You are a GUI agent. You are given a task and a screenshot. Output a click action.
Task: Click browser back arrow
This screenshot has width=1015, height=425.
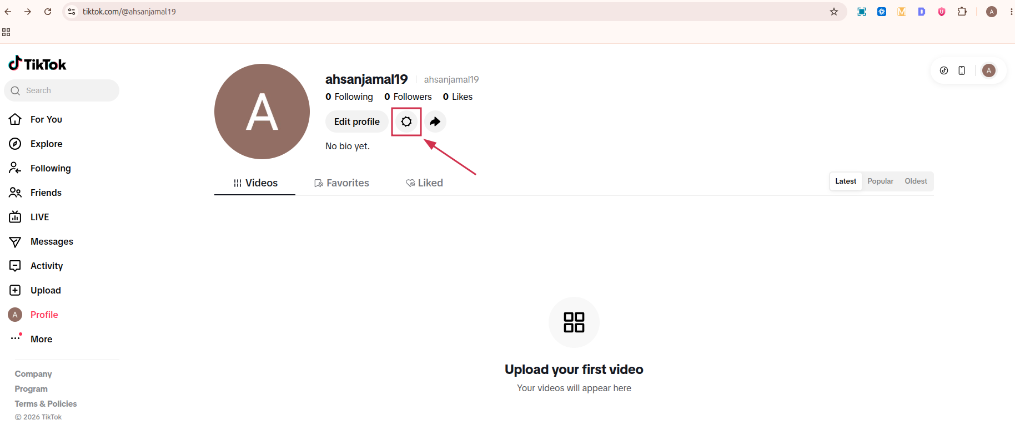point(8,12)
